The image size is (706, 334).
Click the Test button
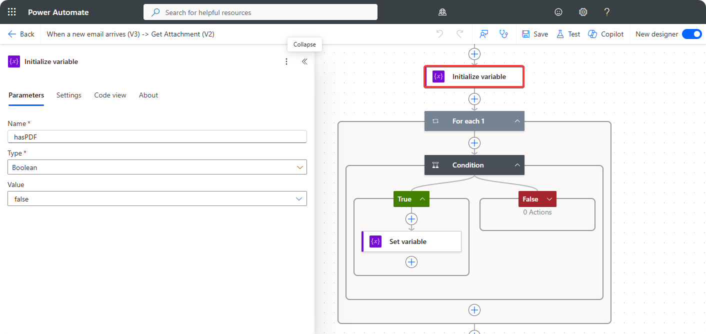568,34
